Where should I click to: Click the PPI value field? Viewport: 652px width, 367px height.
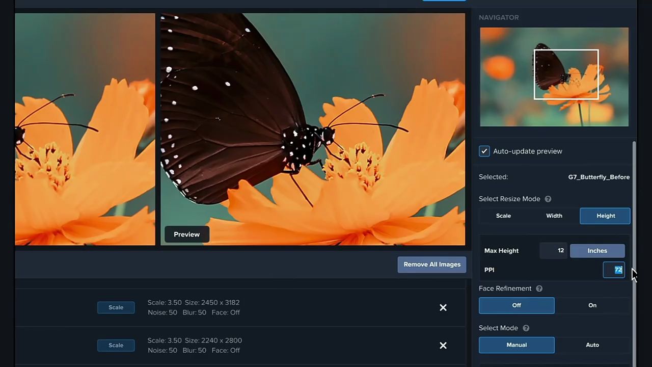click(614, 270)
